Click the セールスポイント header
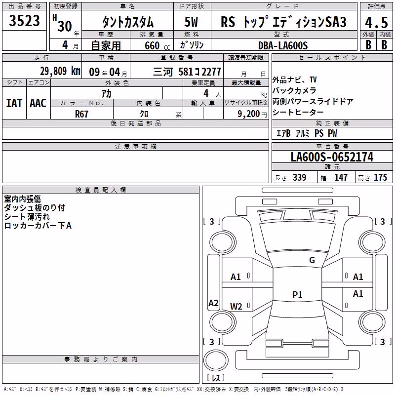Screen dimensions: 395x395 [332, 58]
